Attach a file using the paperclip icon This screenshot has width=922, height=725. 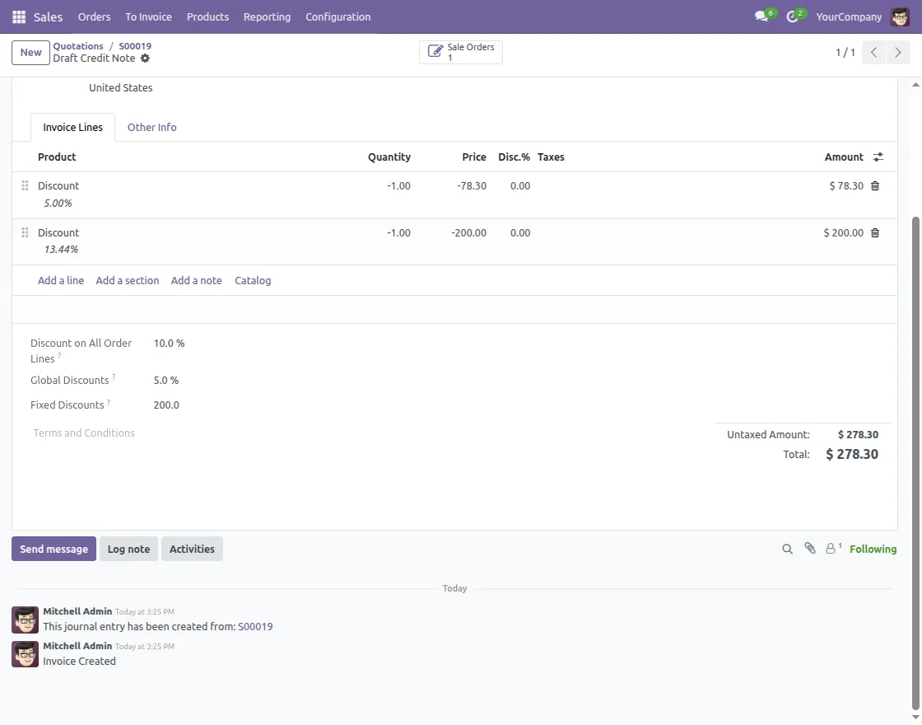click(809, 548)
